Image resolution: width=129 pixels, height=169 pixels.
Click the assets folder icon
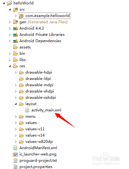15,47
